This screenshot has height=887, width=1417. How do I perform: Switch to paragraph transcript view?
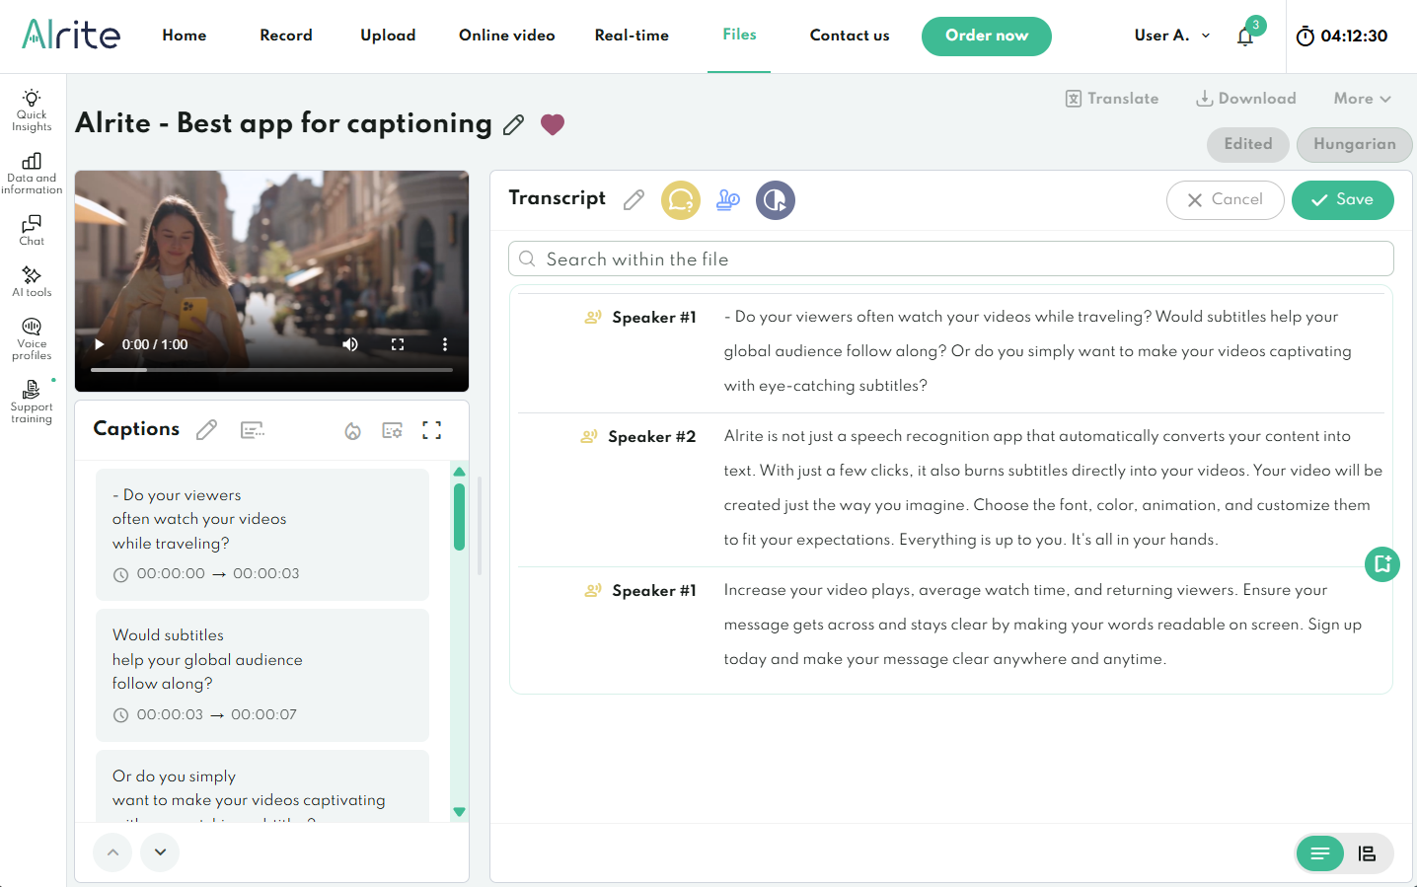[1320, 853]
